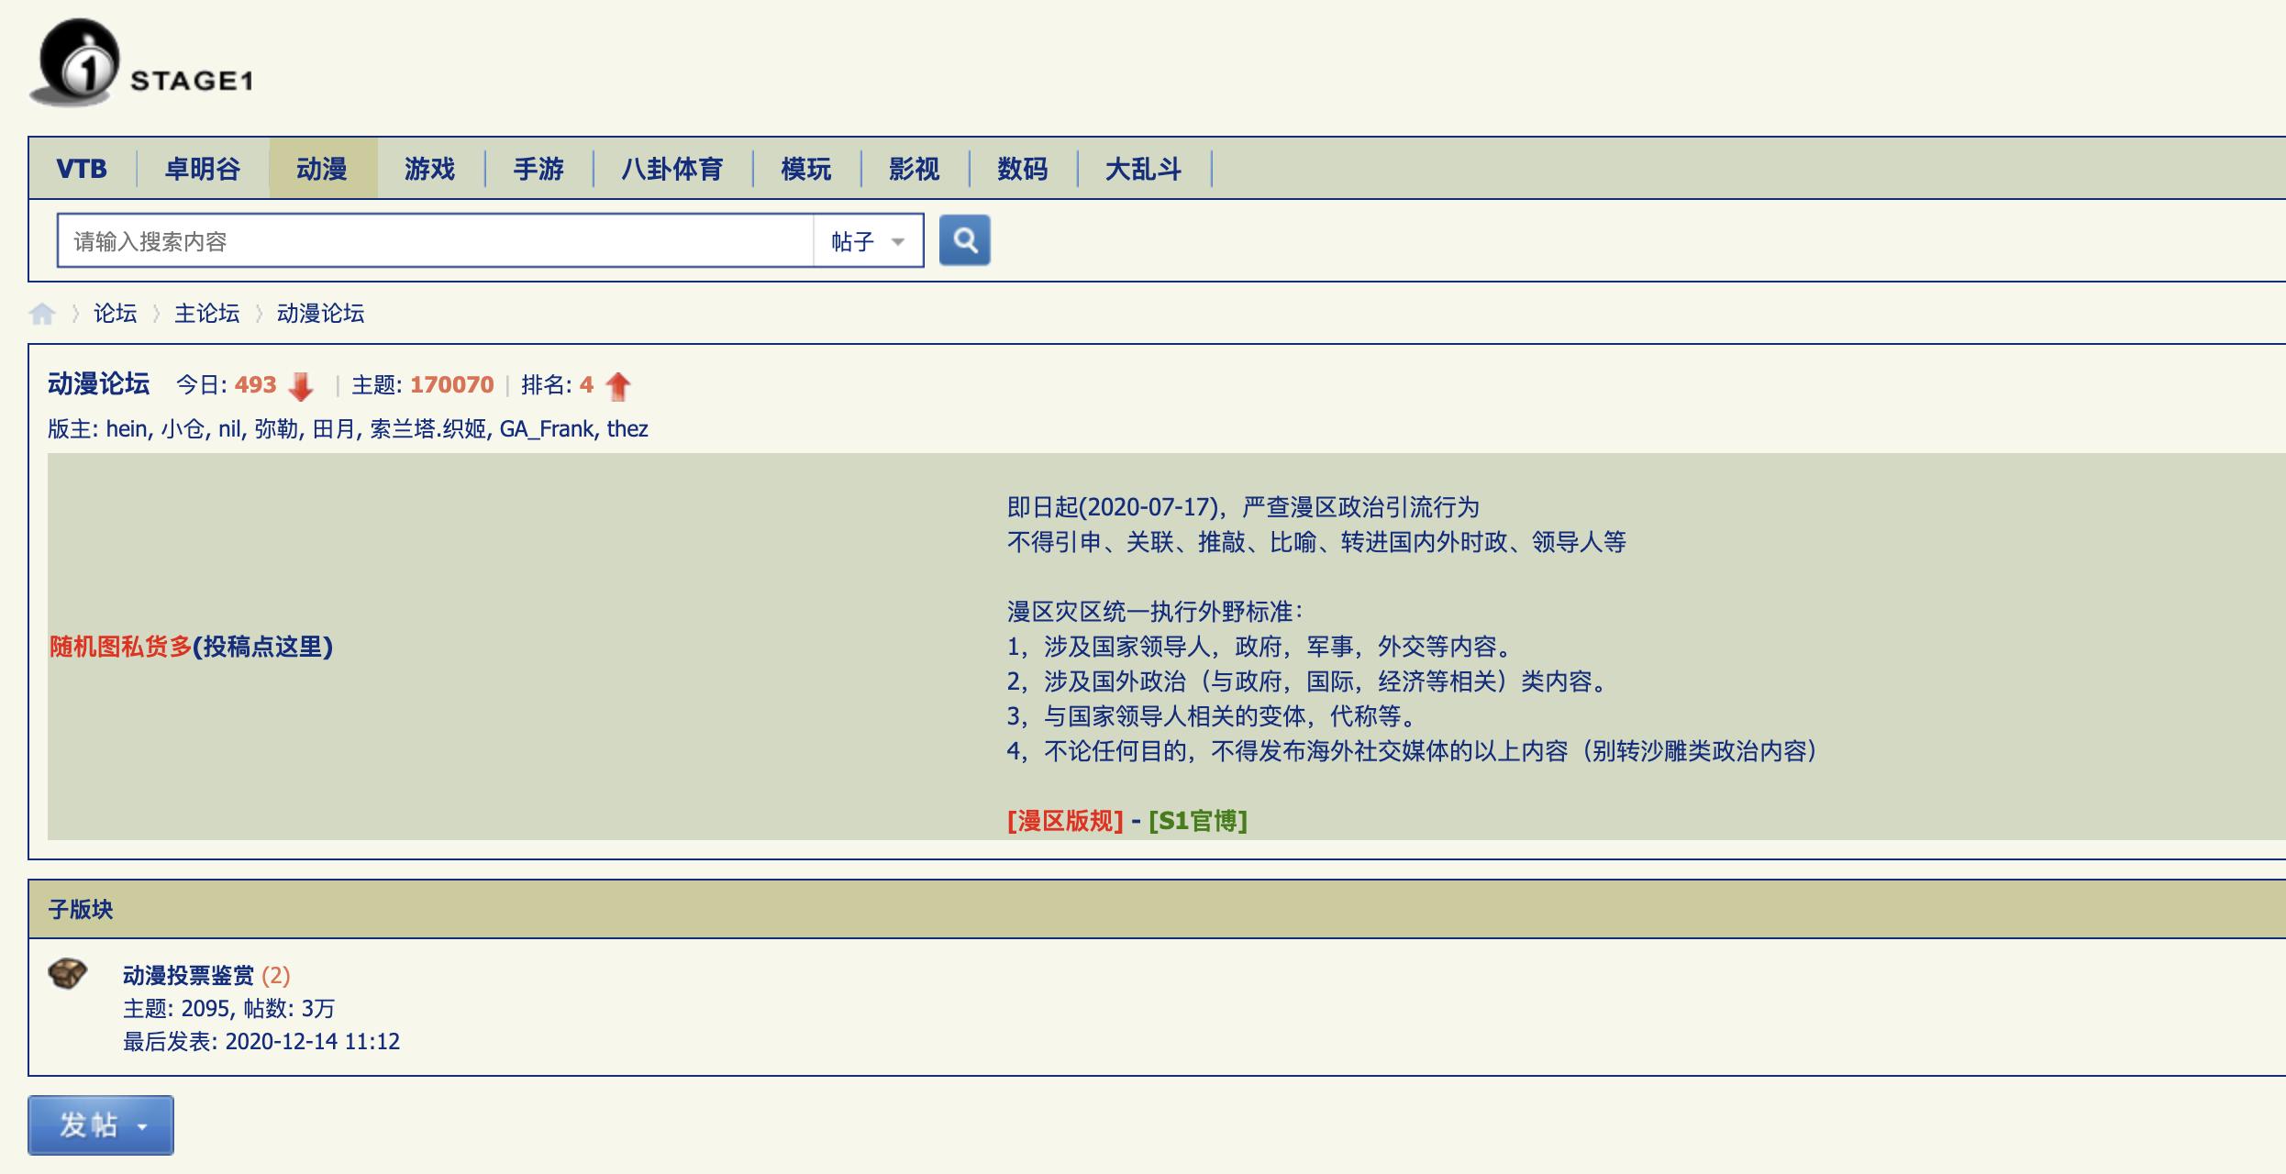Click the home icon in breadcrumb
Image resolution: width=2286 pixels, height=1174 pixels.
42,313
